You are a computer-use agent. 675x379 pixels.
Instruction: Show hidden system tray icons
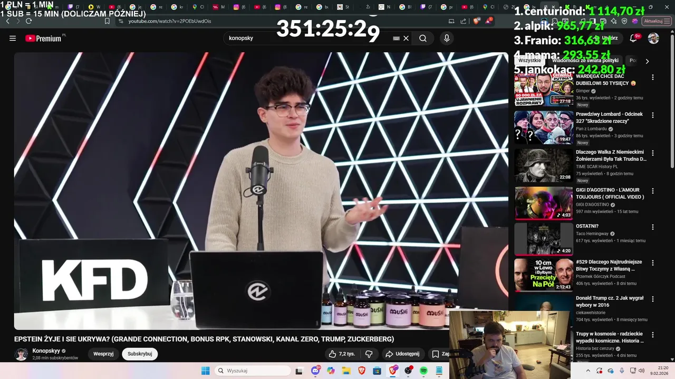coord(588,371)
